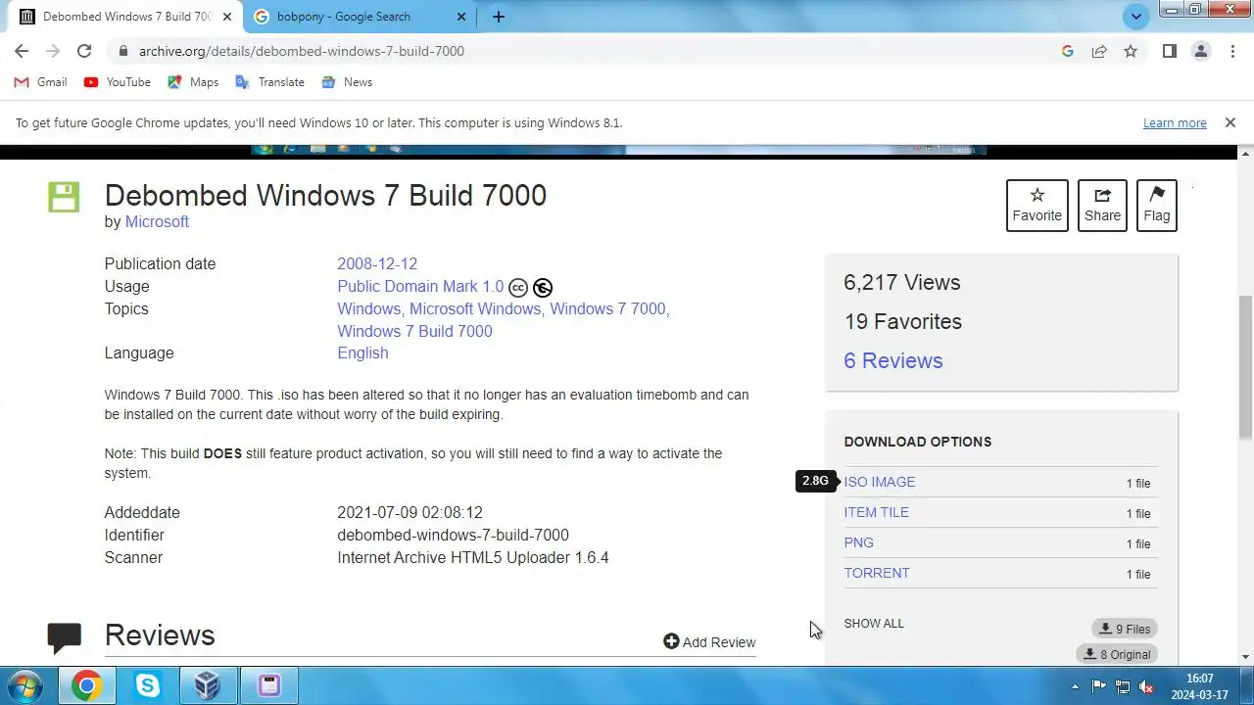Click the publication date 2008-12-12 link
Screen dimensions: 1254x705
point(377,263)
